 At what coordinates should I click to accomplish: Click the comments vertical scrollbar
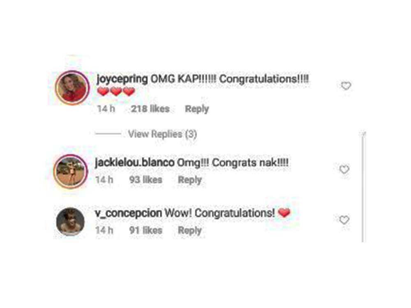[x=363, y=187]
